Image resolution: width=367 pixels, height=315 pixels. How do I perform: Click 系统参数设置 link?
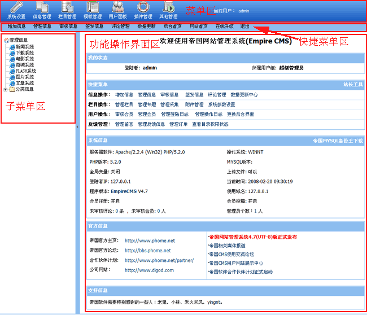pos(222,105)
